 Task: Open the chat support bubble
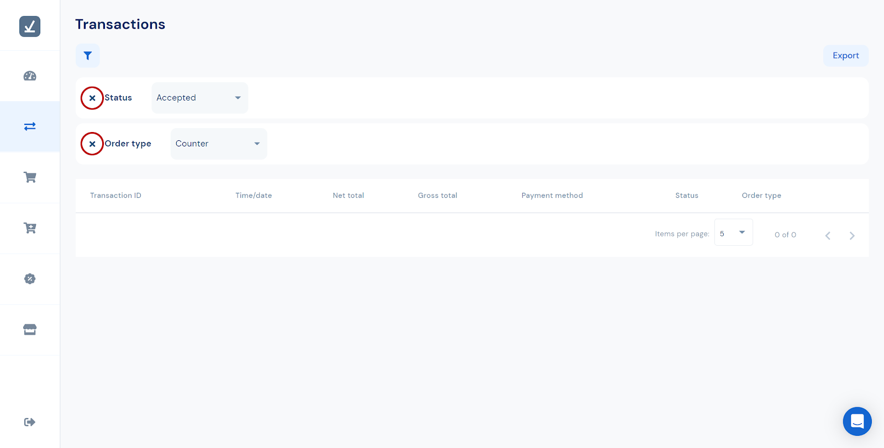[857, 421]
